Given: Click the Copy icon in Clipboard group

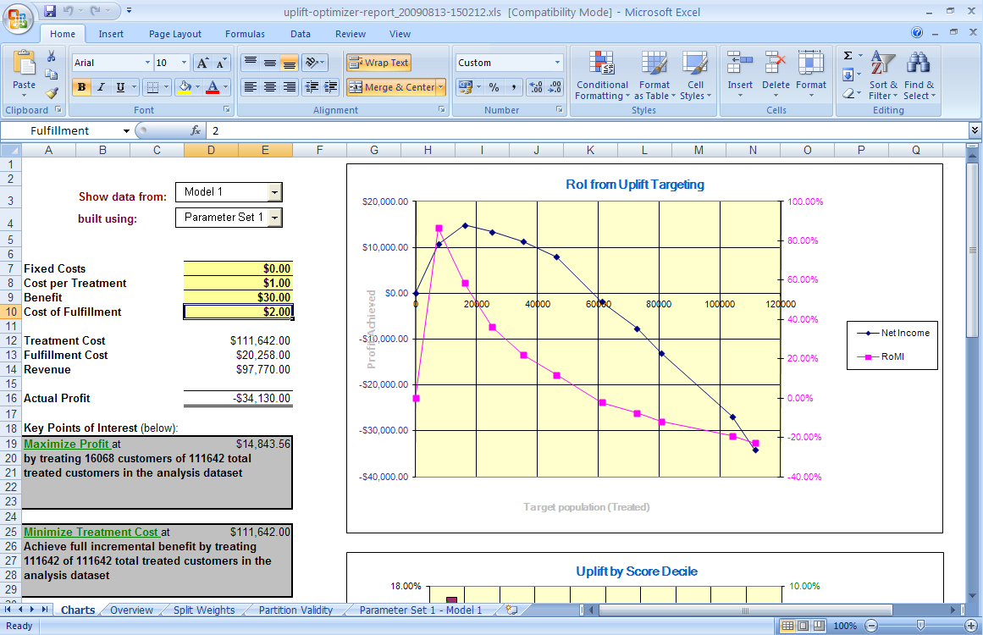Looking at the screenshot, I should (52, 75).
